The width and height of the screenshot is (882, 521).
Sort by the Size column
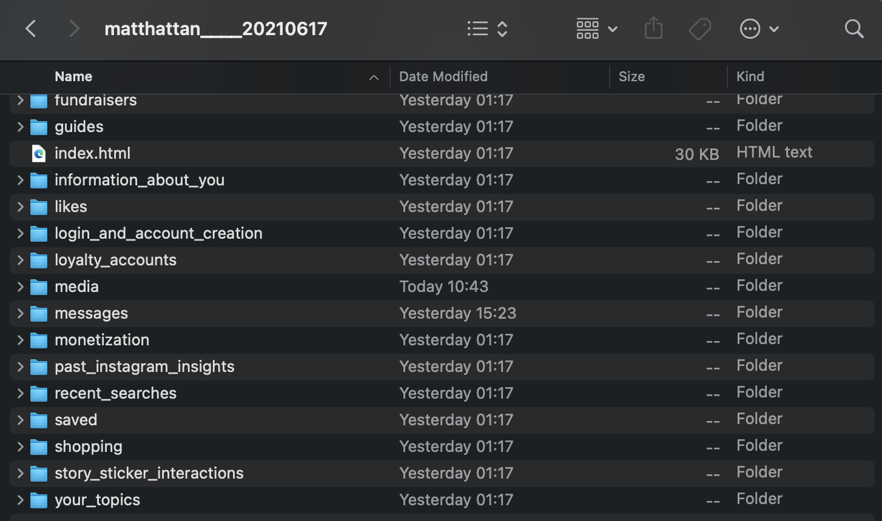click(x=631, y=76)
